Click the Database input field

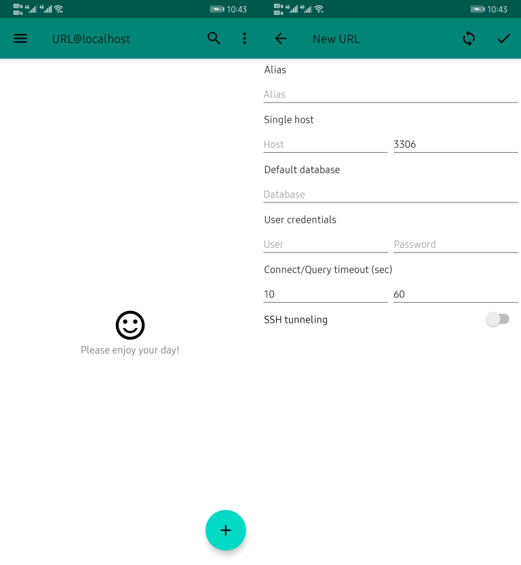coord(391,195)
